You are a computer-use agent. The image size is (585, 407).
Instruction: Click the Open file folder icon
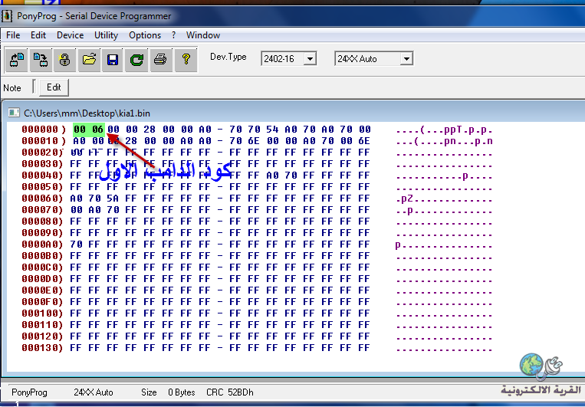(x=89, y=59)
